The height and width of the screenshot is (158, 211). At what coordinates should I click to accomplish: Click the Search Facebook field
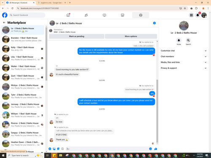[27, 15]
